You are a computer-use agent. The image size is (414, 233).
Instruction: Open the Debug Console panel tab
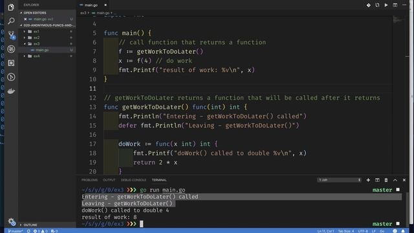coord(133,180)
